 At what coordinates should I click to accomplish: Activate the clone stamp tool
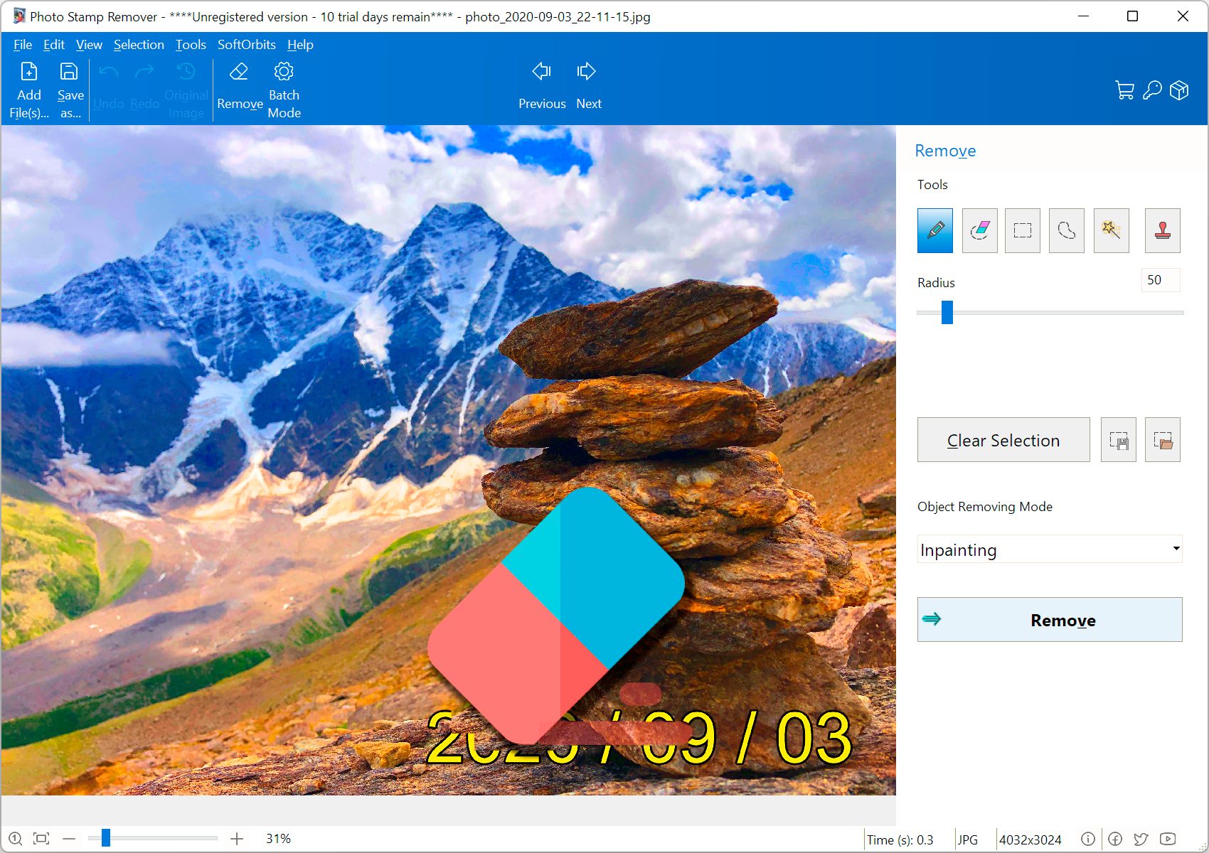tap(1162, 230)
